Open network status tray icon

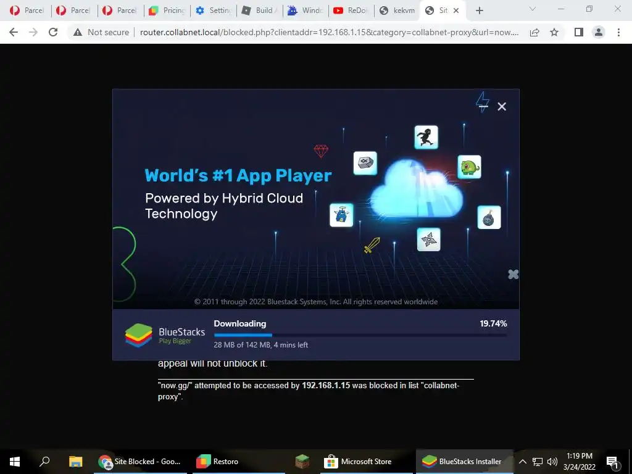point(538,462)
